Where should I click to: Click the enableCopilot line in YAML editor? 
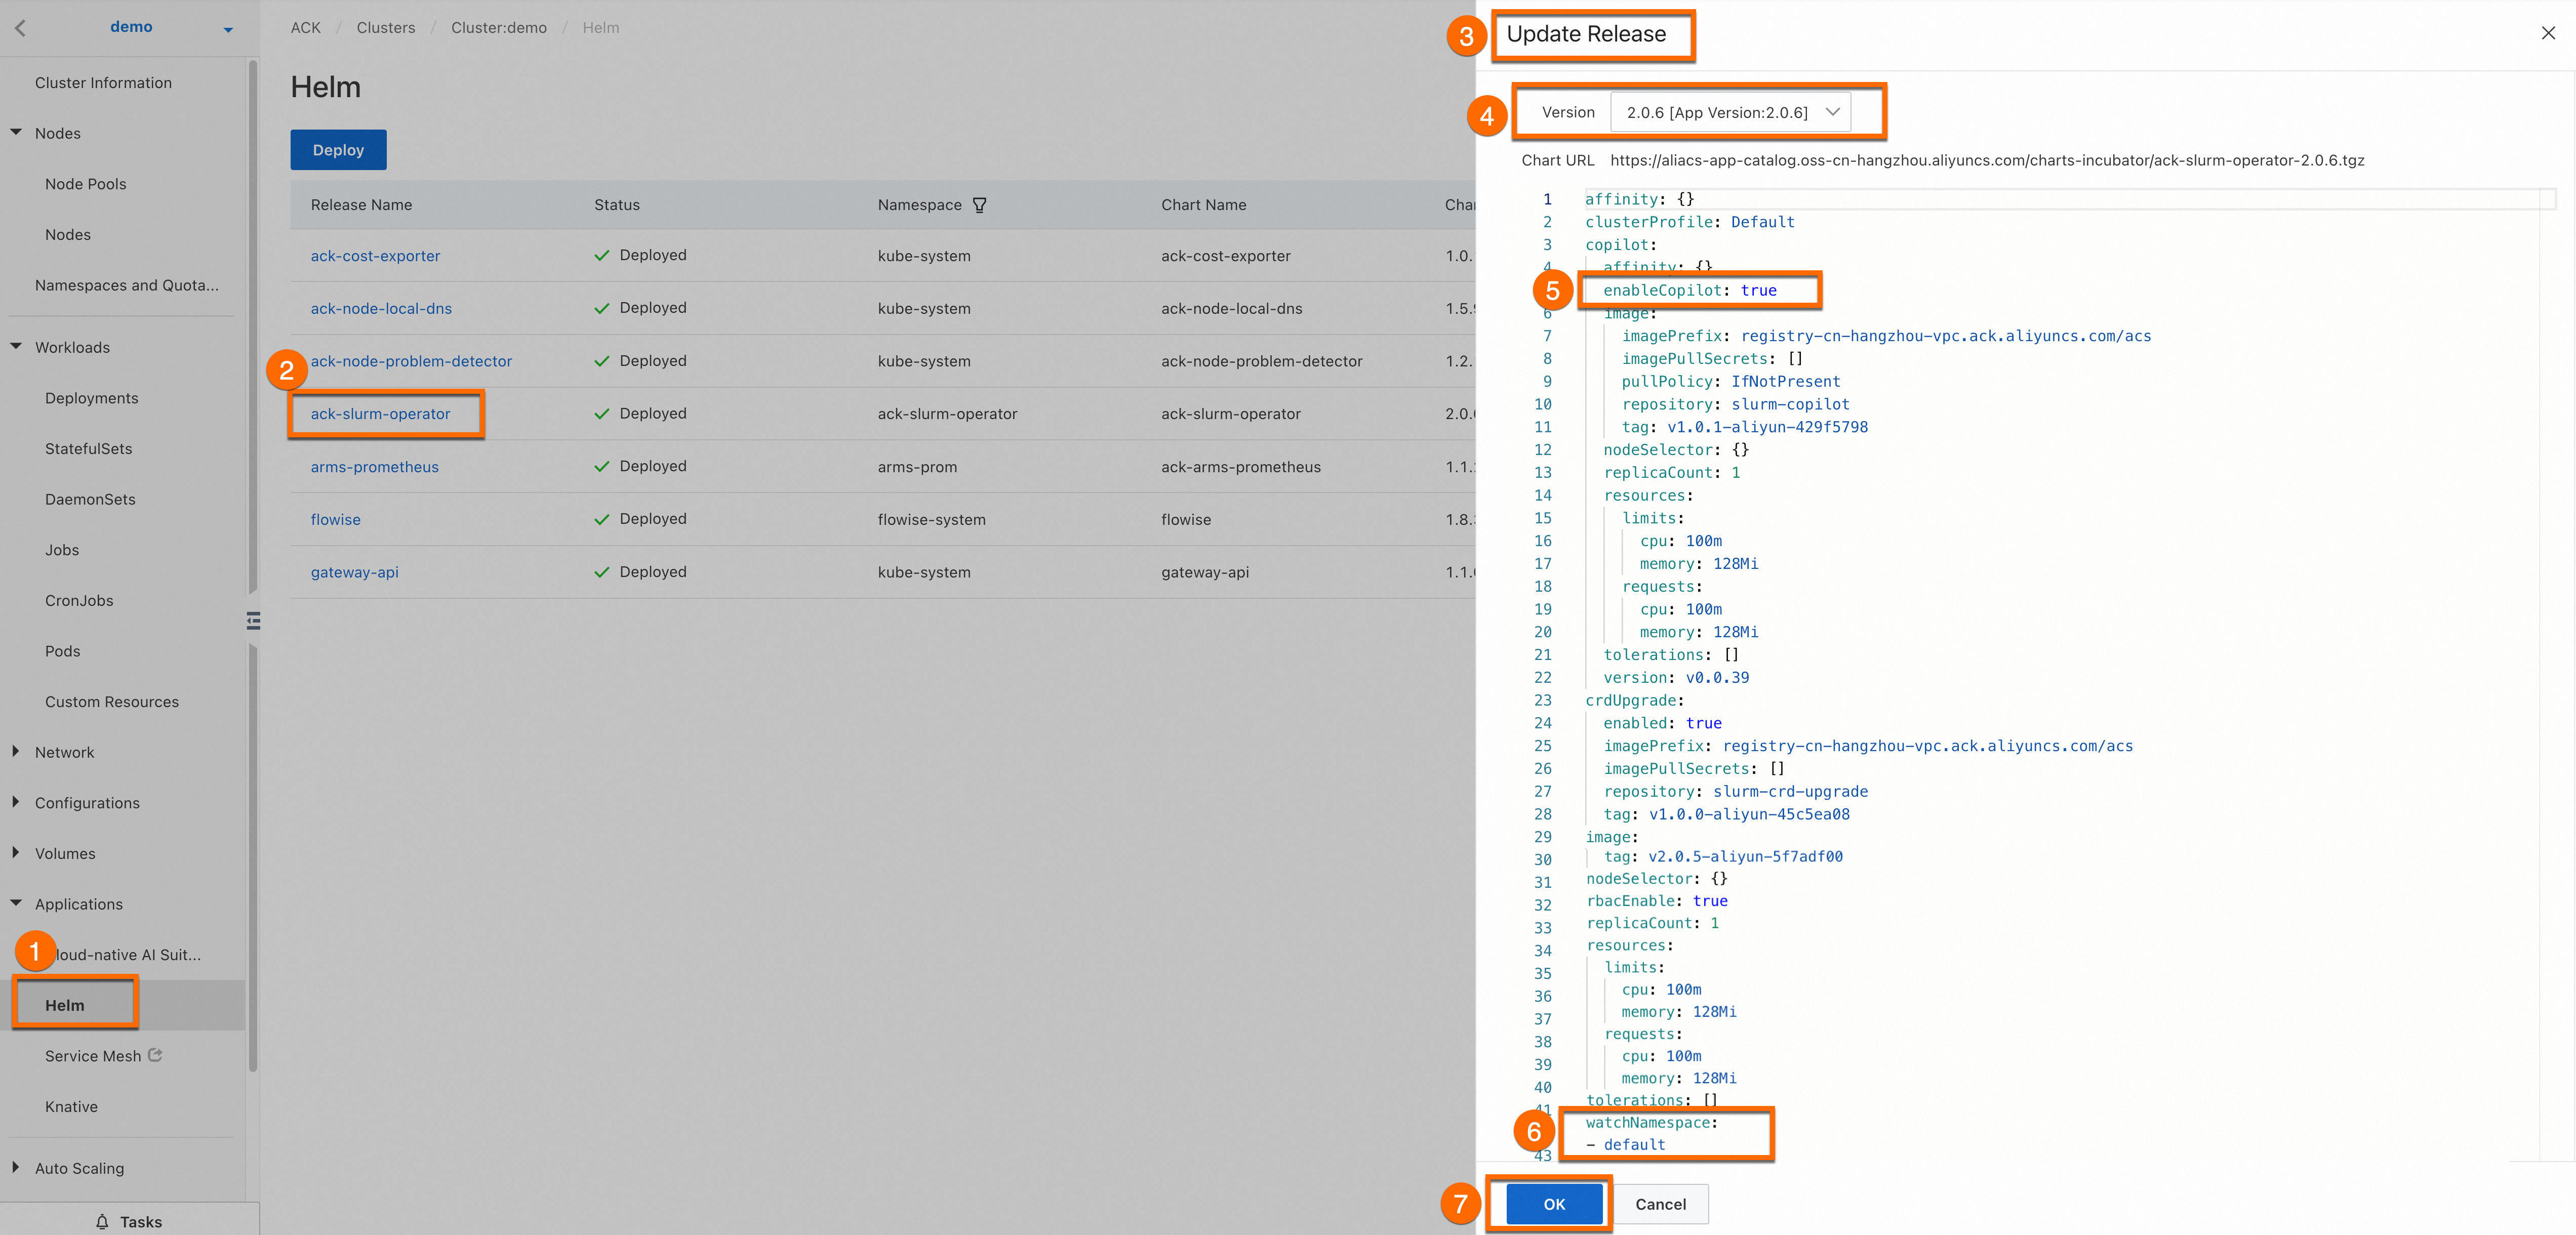1690,290
